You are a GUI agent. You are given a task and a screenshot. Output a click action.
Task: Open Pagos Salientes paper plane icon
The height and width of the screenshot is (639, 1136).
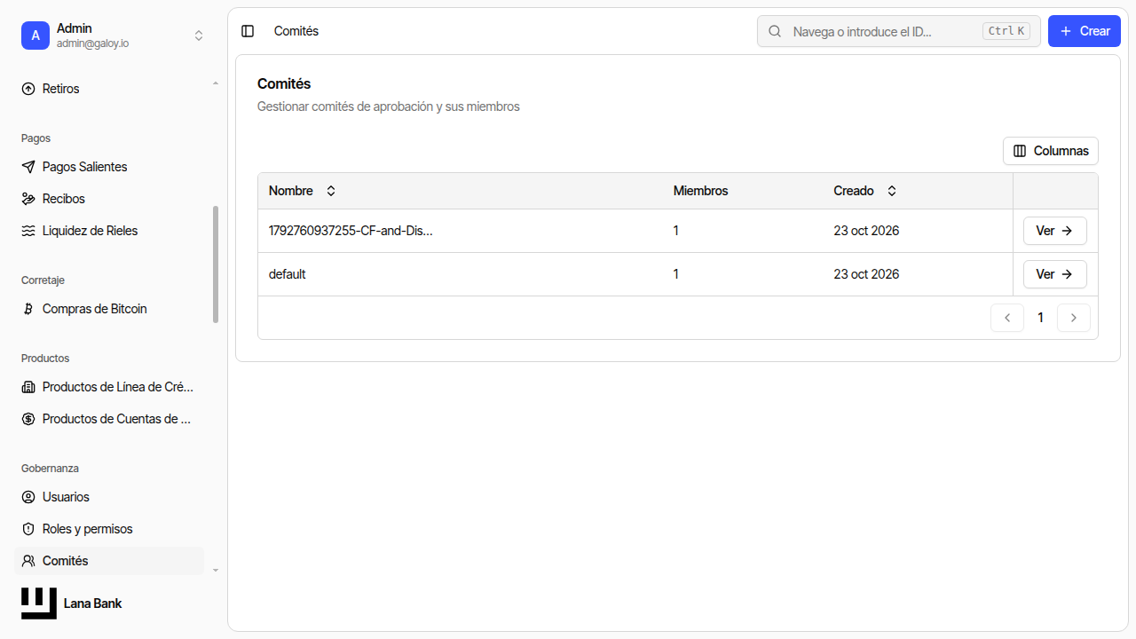click(x=28, y=167)
